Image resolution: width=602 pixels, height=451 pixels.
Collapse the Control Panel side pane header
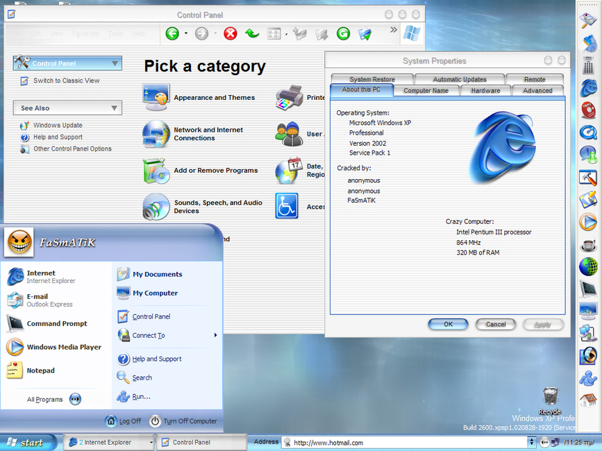(x=115, y=63)
